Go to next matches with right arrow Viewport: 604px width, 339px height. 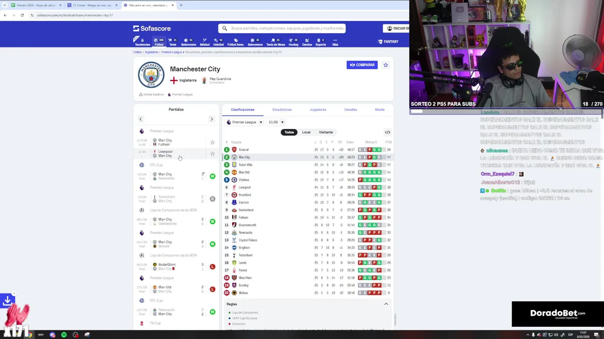pos(211,119)
